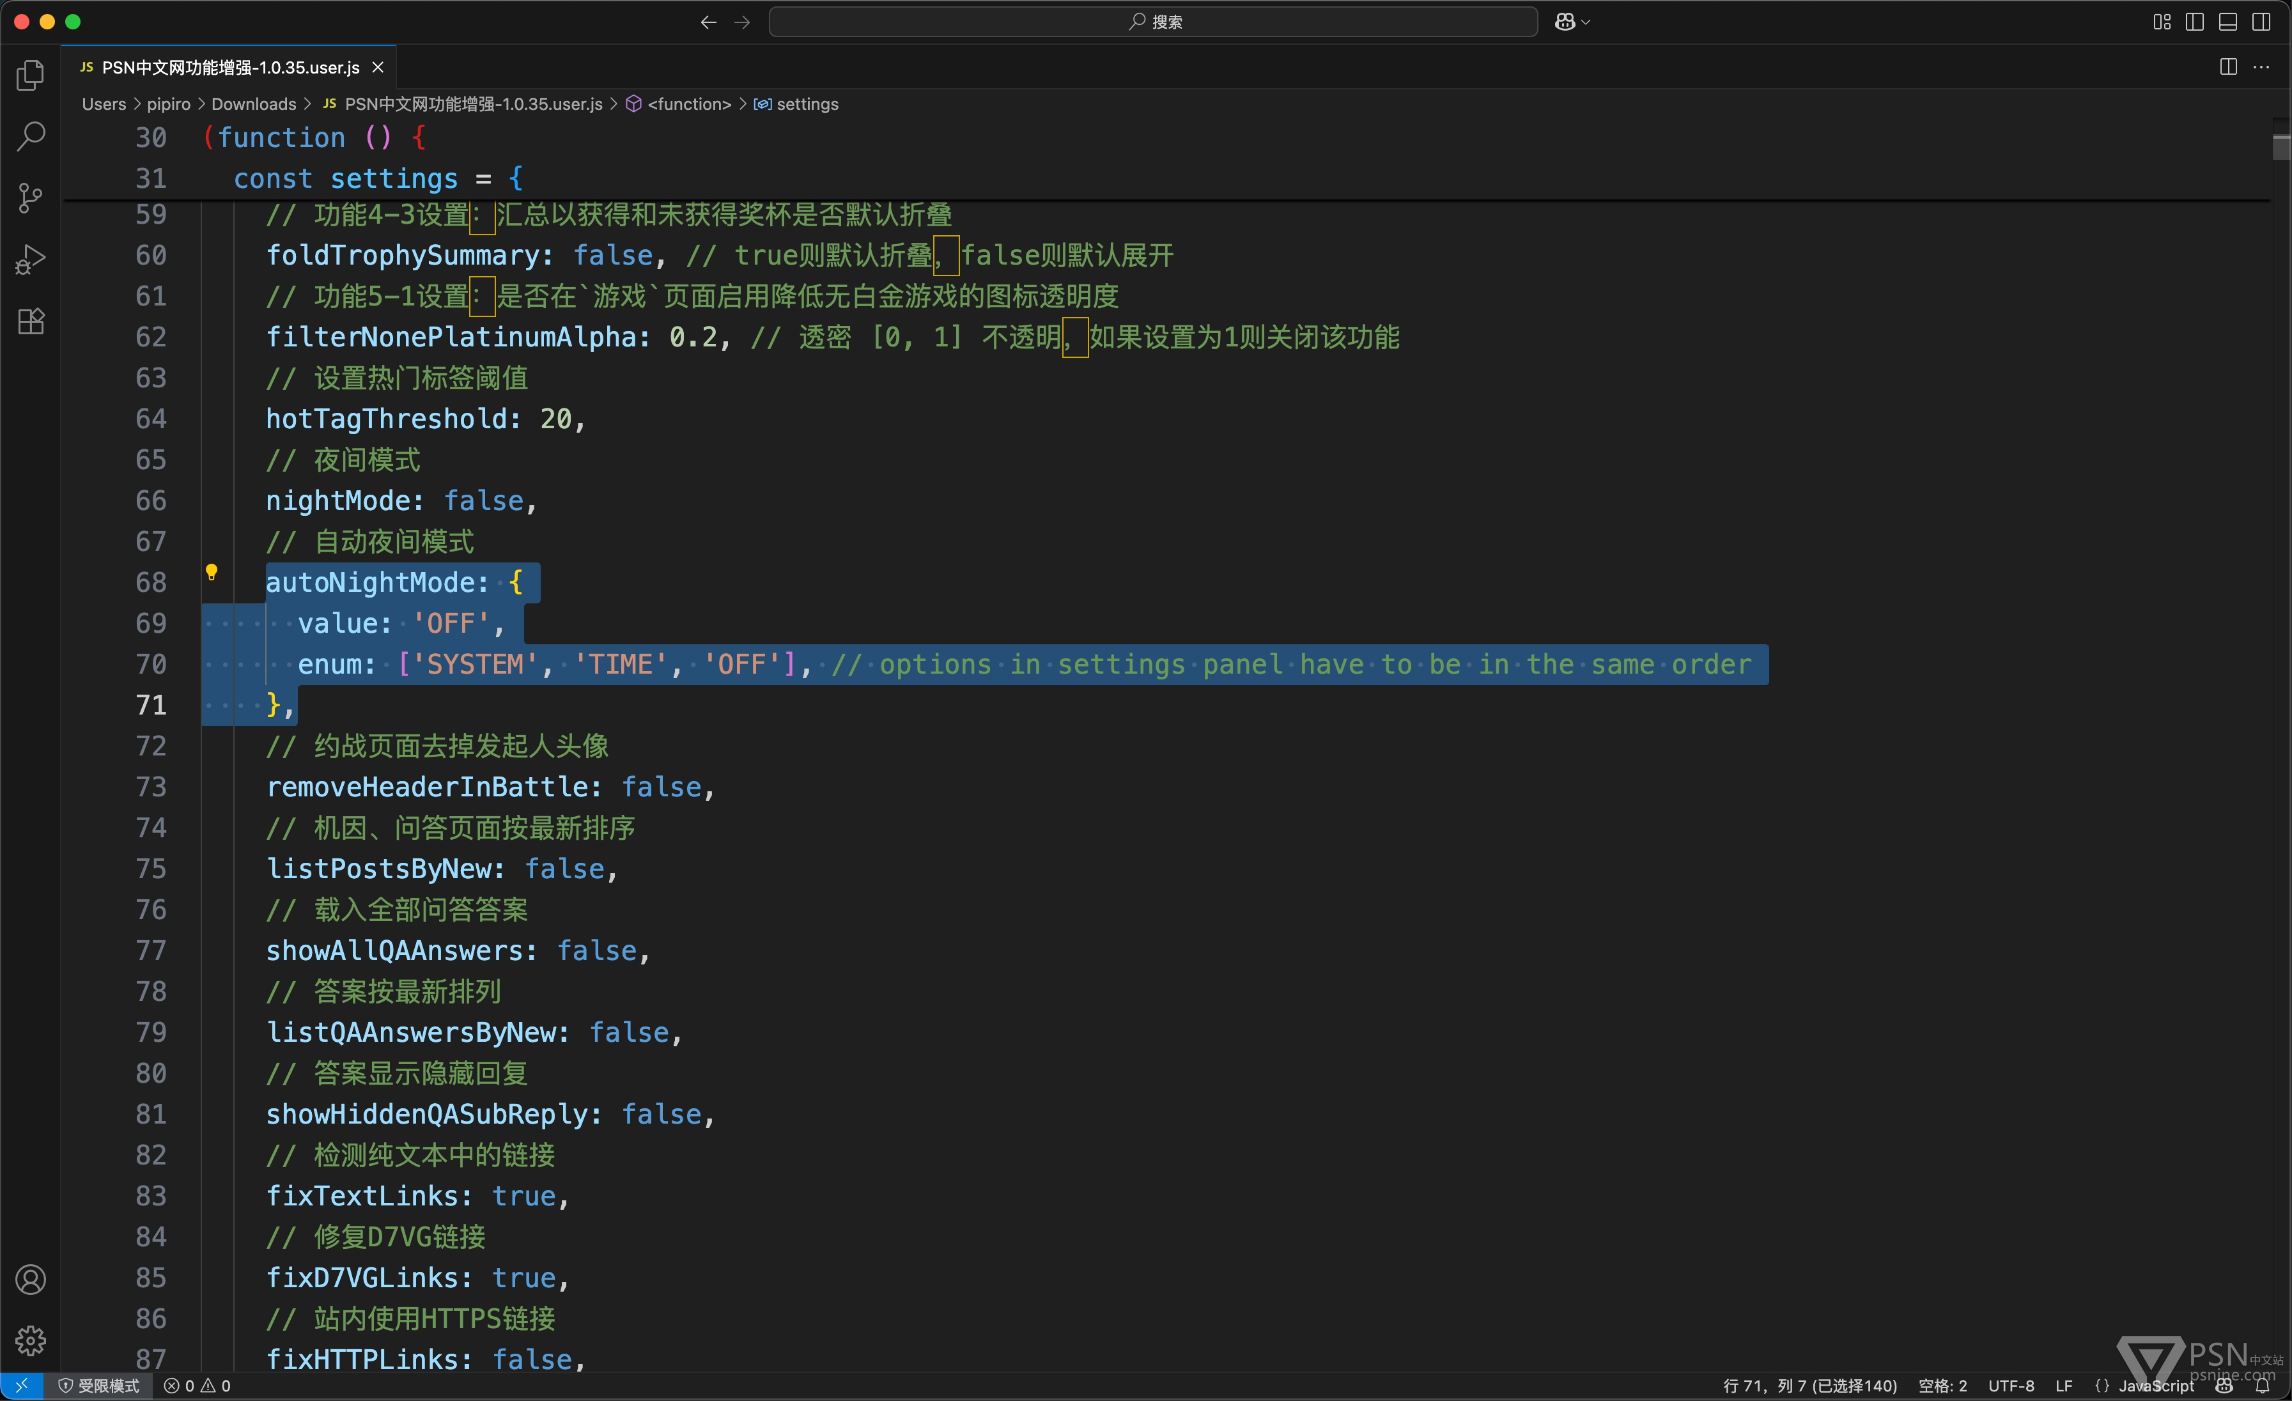Expand the <function> breadcrumb segment
2292x1401 pixels.
[688, 104]
